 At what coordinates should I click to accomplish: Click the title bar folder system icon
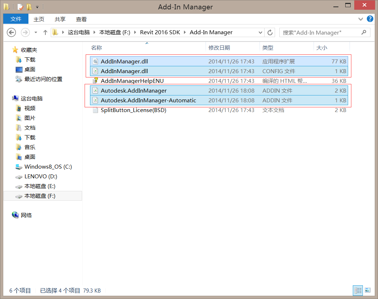coord(6,7)
